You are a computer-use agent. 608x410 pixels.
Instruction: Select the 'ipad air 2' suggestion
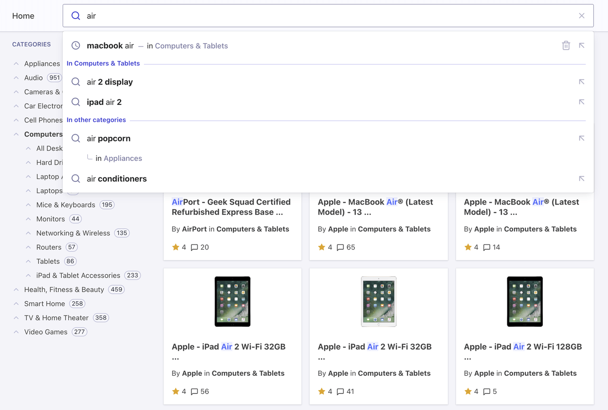(x=104, y=102)
